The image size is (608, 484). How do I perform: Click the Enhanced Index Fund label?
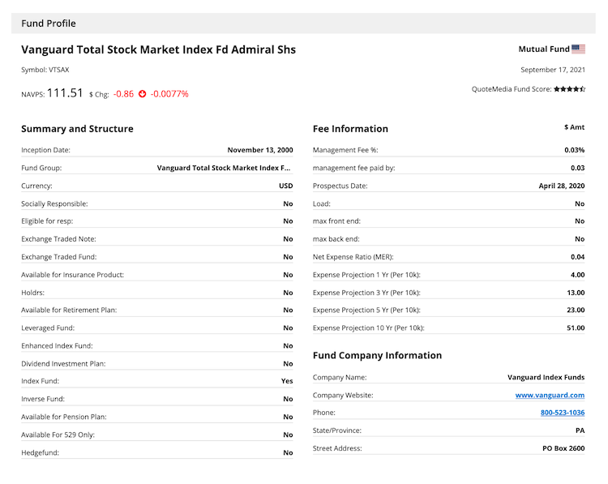click(x=57, y=345)
